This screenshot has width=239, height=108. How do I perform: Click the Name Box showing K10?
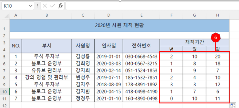pos(18,6)
